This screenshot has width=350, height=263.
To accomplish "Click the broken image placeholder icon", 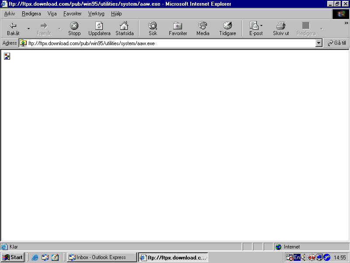I will [x=7, y=56].
